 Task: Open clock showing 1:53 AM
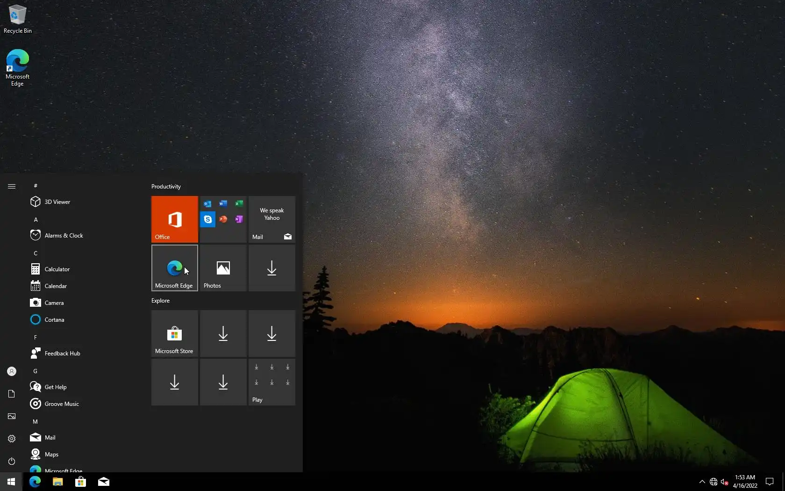pos(745,482)
